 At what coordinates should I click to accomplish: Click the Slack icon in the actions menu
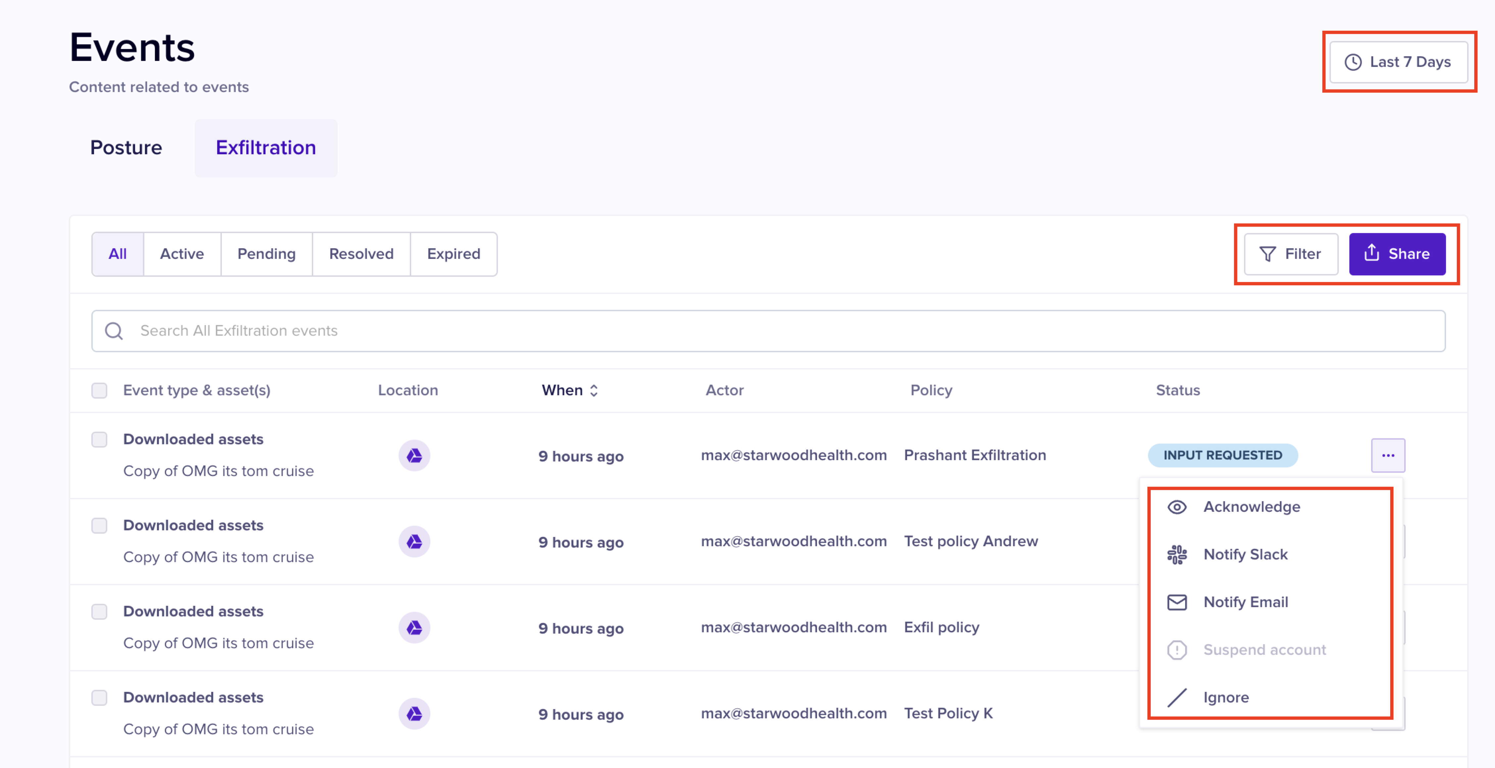[x=1177, y=554]
